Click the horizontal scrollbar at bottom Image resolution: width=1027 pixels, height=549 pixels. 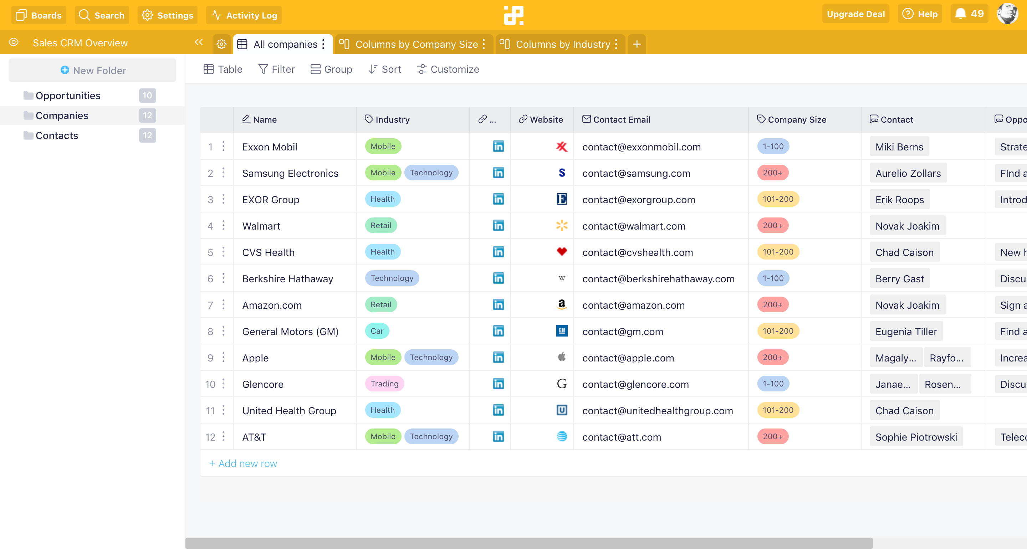(528, 543)
